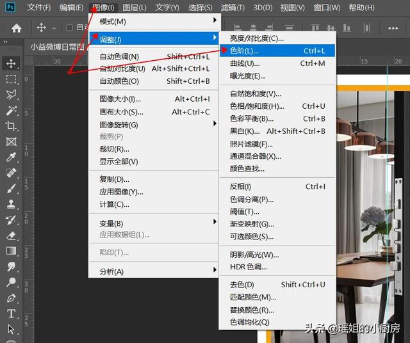Open the 文件(F) menu
Viewport: 410px width, 343px height.
coord(39,7)
